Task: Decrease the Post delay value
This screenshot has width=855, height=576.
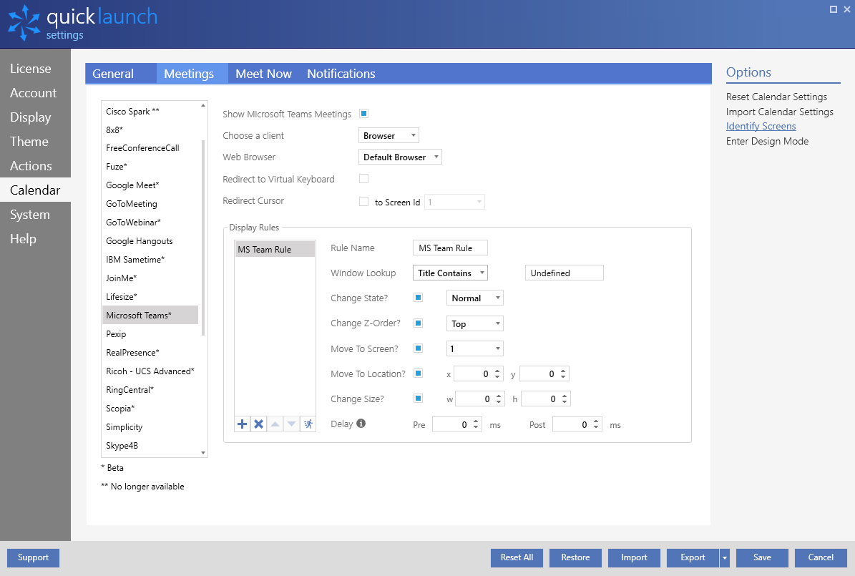Action: 596,428
